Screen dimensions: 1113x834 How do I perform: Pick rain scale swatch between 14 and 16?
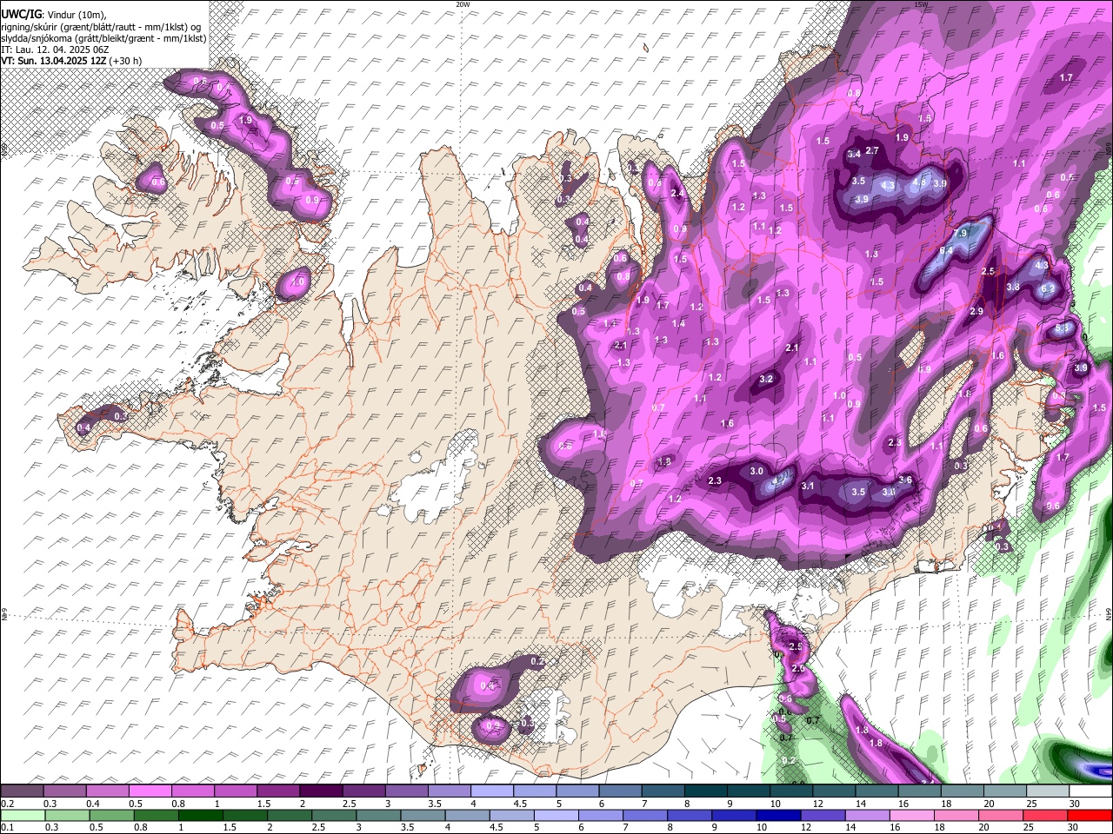pos(867,816)
